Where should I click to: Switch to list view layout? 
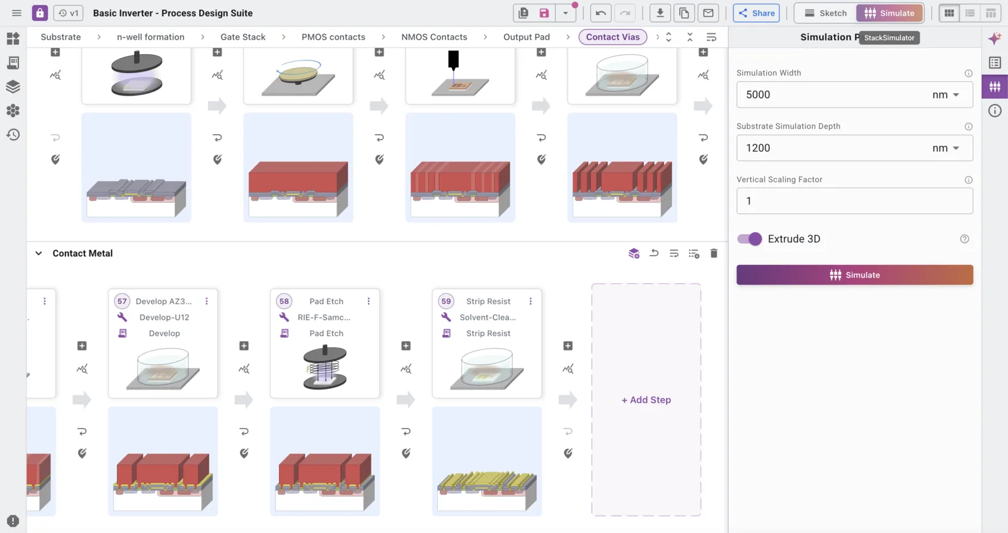point(970,13)
